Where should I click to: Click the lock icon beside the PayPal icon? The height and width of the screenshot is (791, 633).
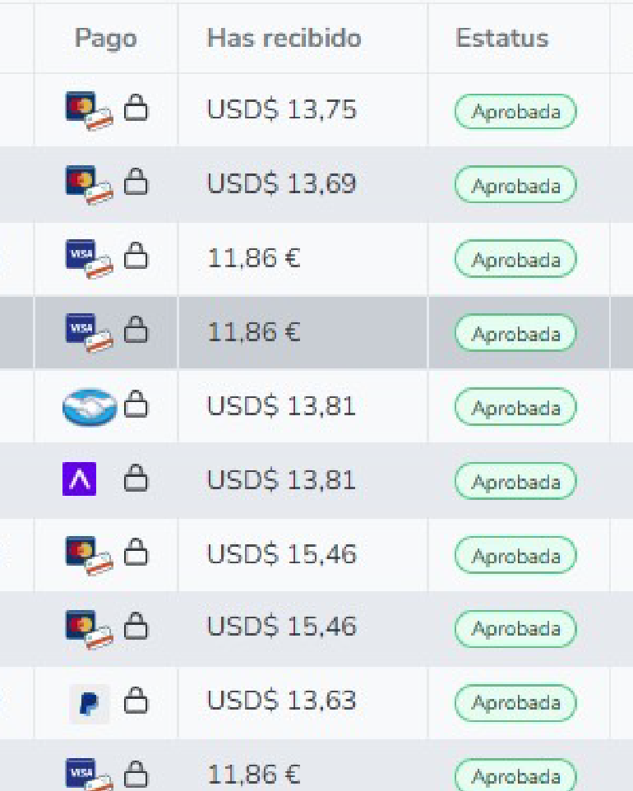click(136, 702)
